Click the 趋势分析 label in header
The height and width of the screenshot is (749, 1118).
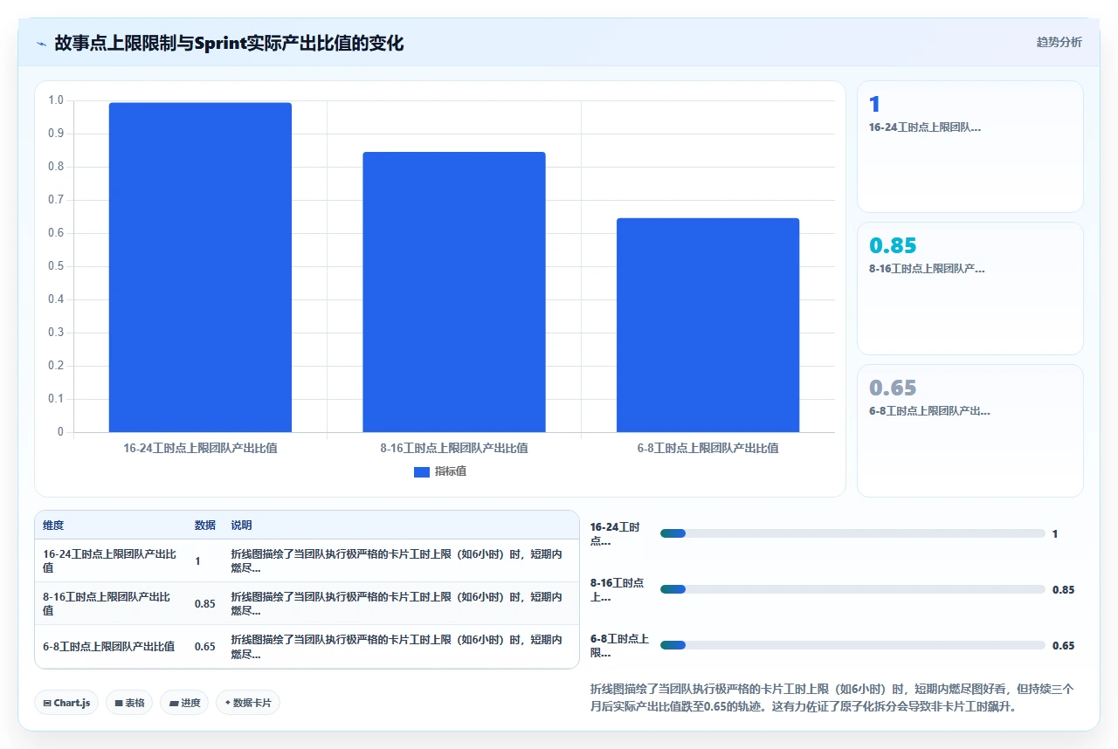[1059, 42]
